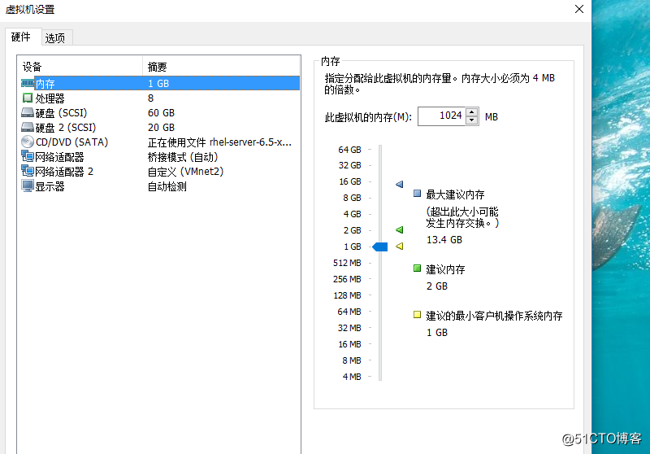This screenshot has width=650, height=454.
Task: Click the 4 MB scale label
Action: [x=352, y=377]
